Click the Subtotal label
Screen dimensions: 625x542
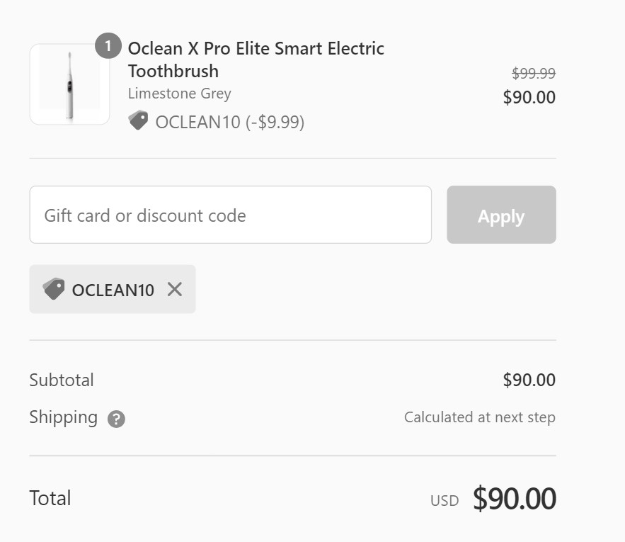pyautogui.click(x=62, y=380)
